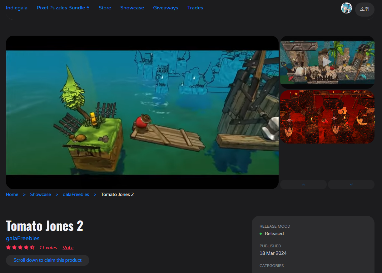Click the 18 Mar 2024 published date

[x=273, y=253]
